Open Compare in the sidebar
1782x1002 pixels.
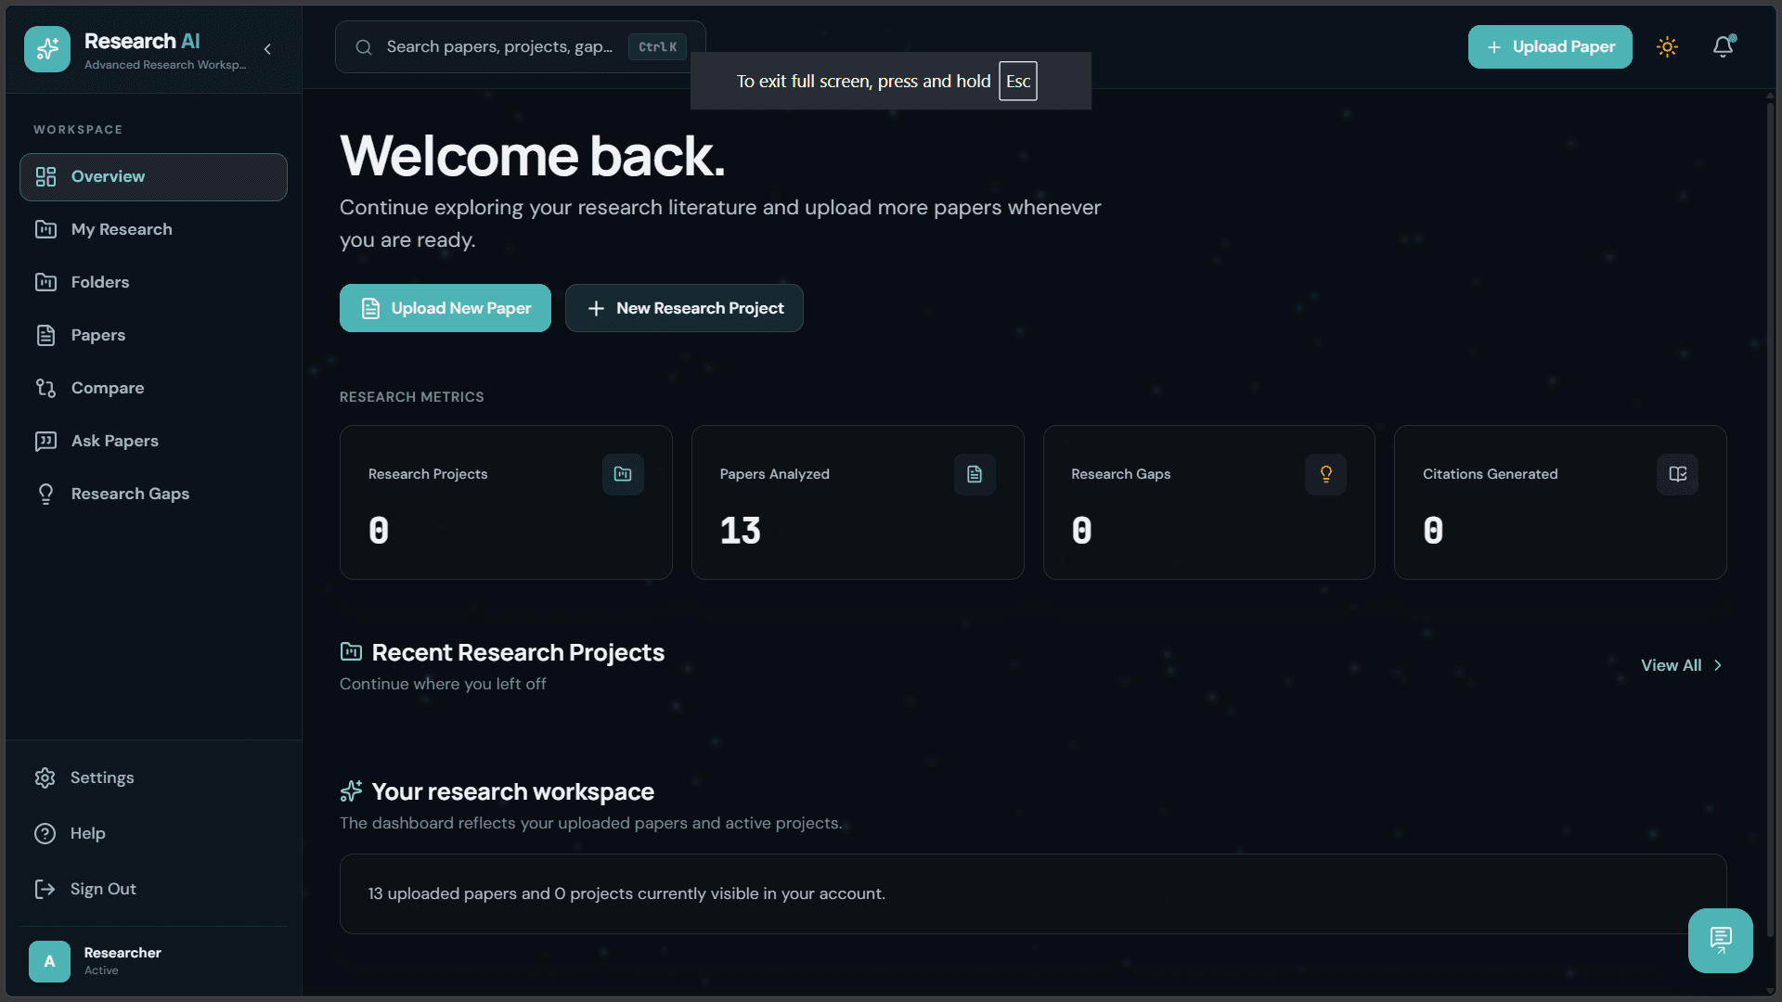pos(153,388)
